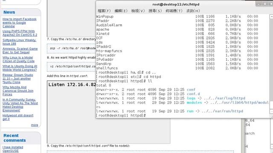Click the 'cd httpd' command line
The height and width of the screenshot is (153, 273).
point(129,76)
